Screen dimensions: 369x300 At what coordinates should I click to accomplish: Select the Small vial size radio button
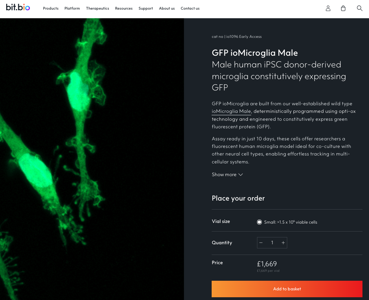pyautogui.click(x=259, y=222)
